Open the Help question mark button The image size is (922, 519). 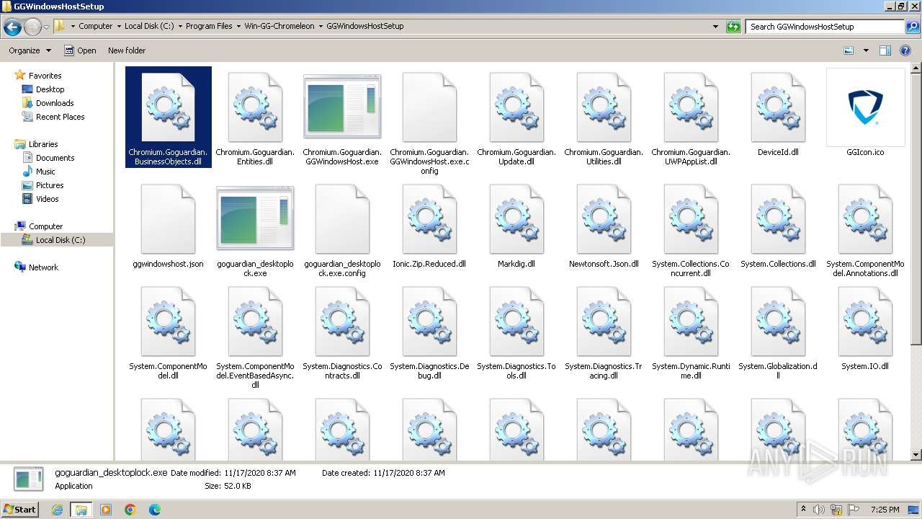point(905,50)
